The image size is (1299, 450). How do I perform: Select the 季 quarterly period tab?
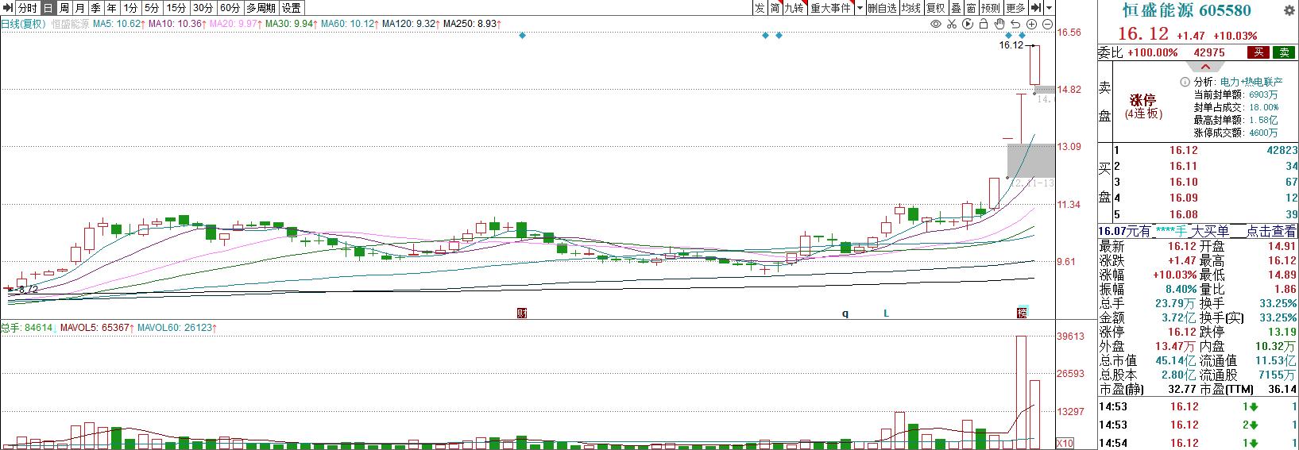[x=96, y=8]
